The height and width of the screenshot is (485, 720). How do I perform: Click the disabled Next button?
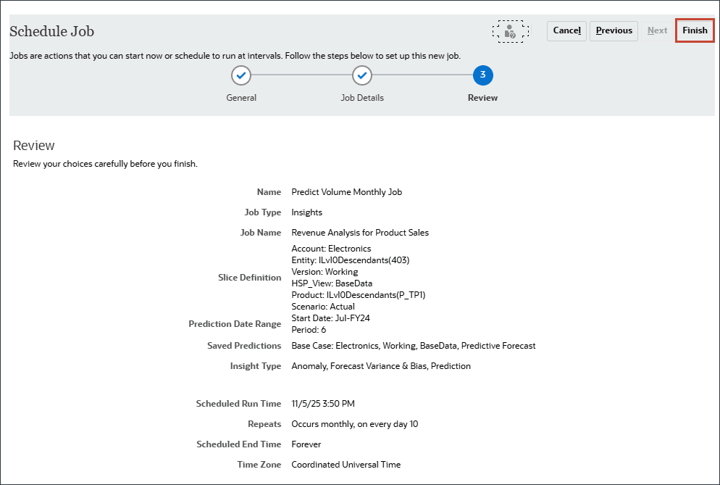[x=657, y=30]
